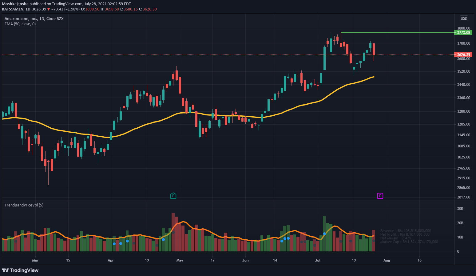This screenshot has width=476, height=276.
Task: Click the 14 date label after Jun
Action: click(275, 260)
